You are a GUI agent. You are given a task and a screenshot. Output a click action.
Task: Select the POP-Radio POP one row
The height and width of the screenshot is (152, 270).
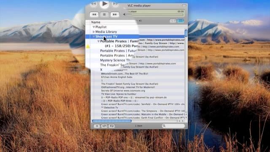[x=134, y=98]
